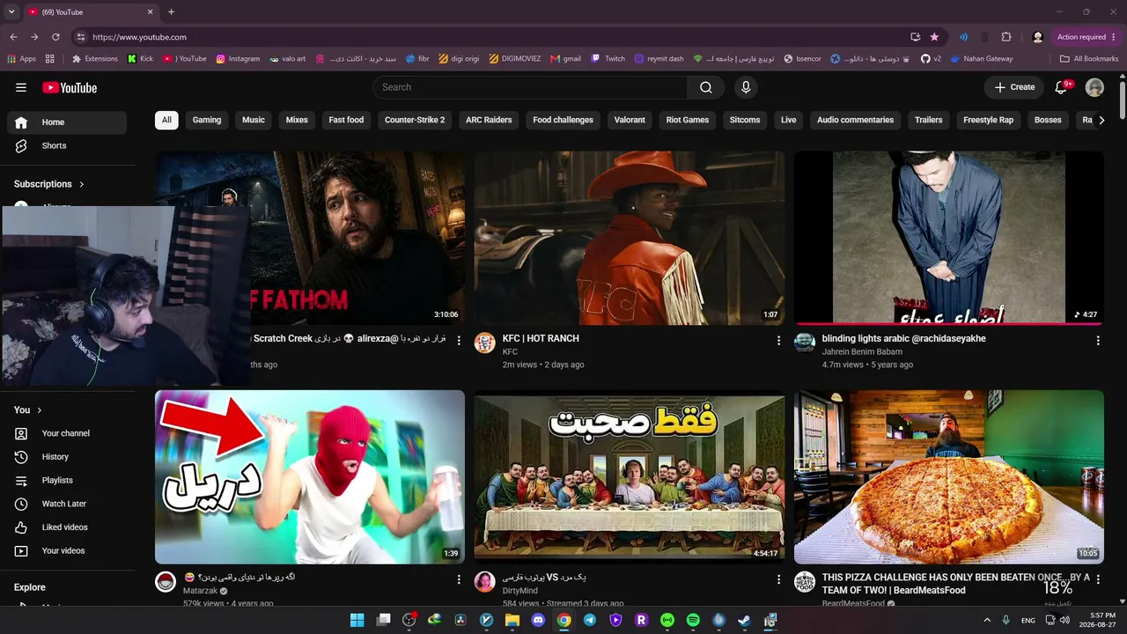
Task: Open the Matarzak channel avatar
Action: click(x=166, y=581)
